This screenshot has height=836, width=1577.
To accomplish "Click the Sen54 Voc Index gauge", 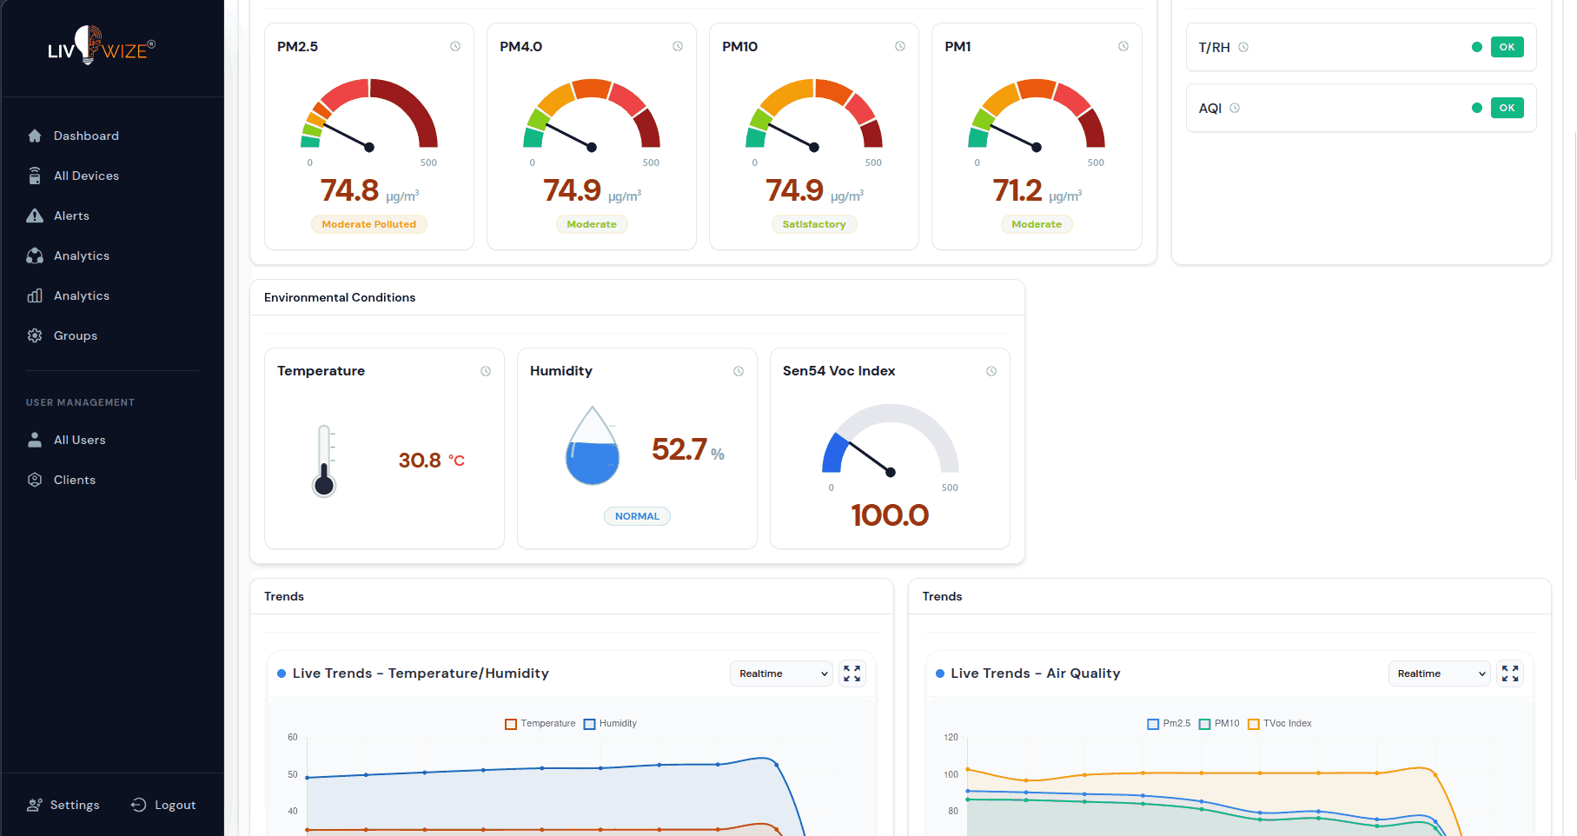I will pos(891,440).
